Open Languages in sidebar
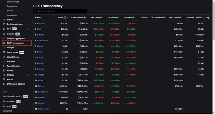 12,15
